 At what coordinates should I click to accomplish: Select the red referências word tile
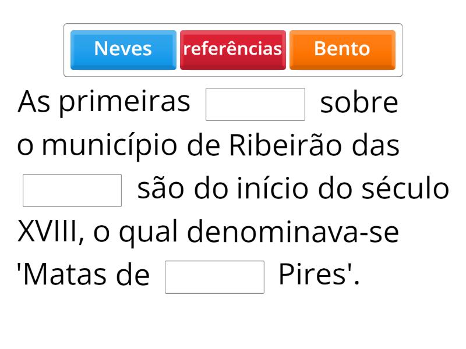tap(232, 49)
